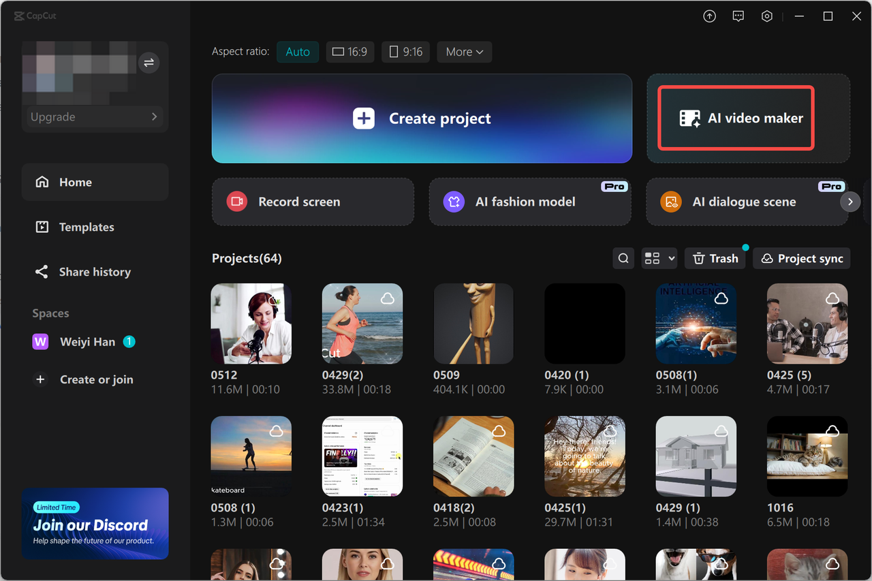872x581 pixels.
Task: Open the 1016 cat project thumbnail
Action: click(807, 456)
